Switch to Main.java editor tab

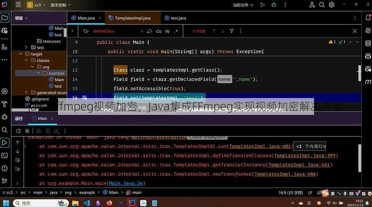point(86,18)
